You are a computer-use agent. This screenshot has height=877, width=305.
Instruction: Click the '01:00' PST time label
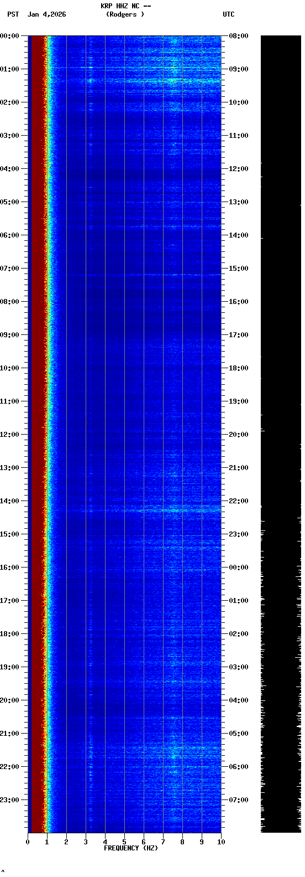(x=10, y=69)
